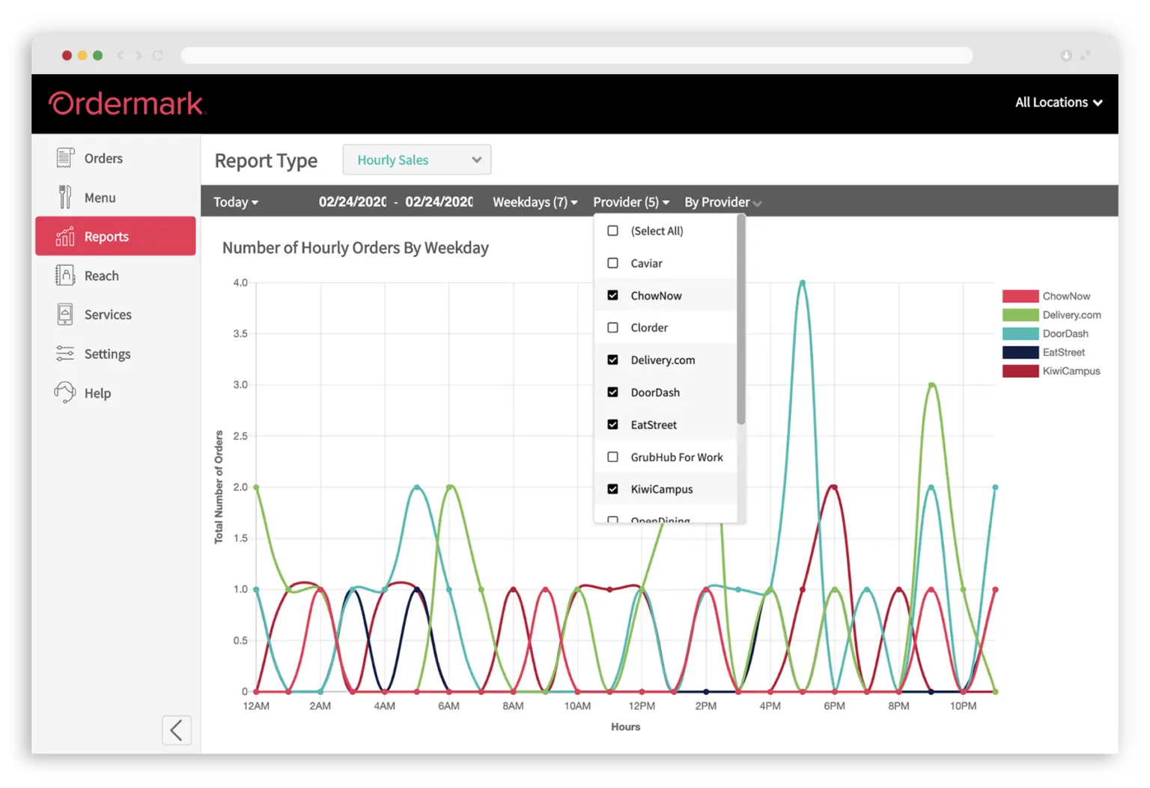Click the Reports bar chart icon

pos(65,236)
